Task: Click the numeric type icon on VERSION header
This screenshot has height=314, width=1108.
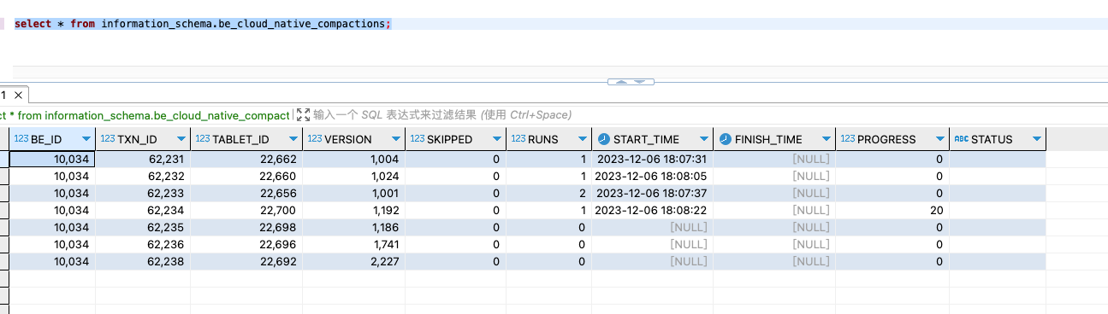Action: pyautogui.click(x=314, y=139)
